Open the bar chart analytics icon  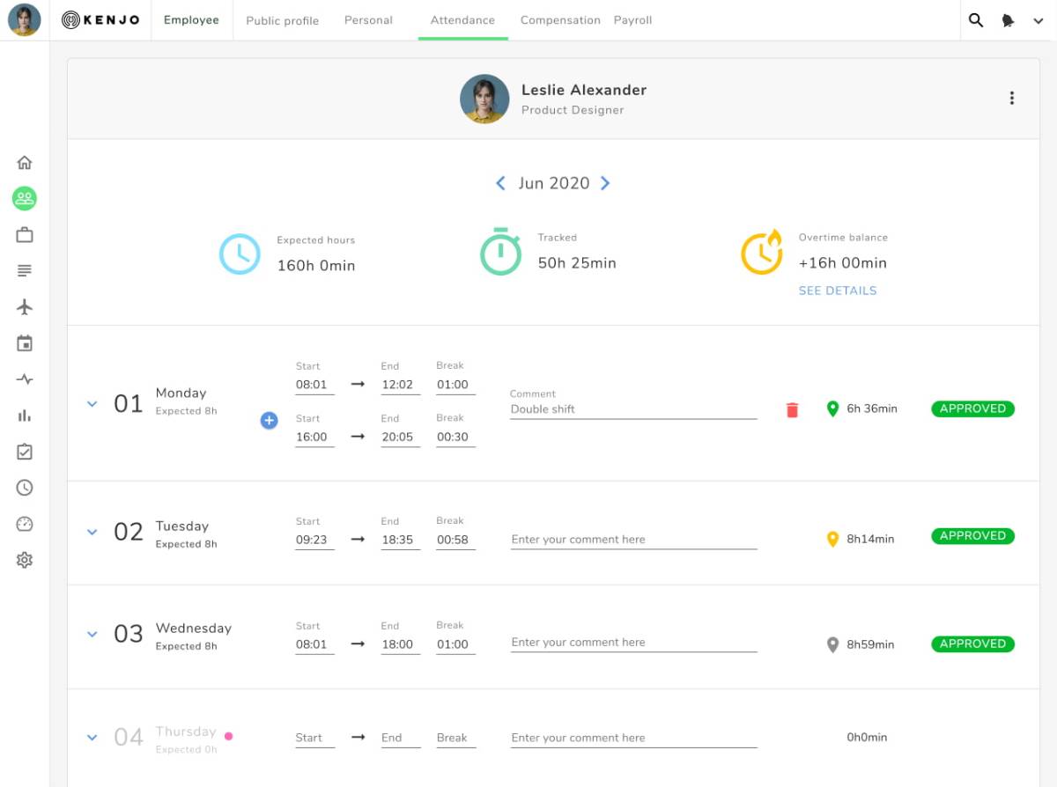25,416
